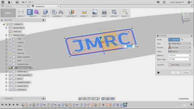Click the Construct plane icon

[72, 12]
